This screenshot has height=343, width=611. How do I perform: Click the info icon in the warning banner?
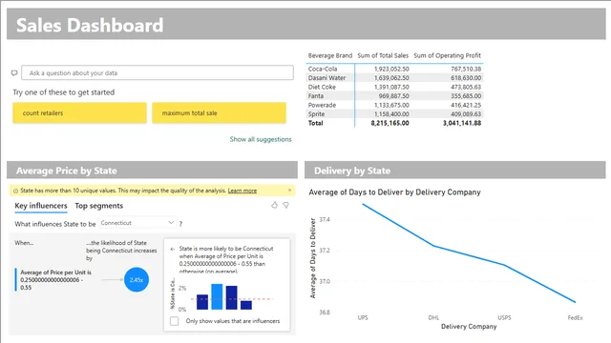[x=15, y=191]
